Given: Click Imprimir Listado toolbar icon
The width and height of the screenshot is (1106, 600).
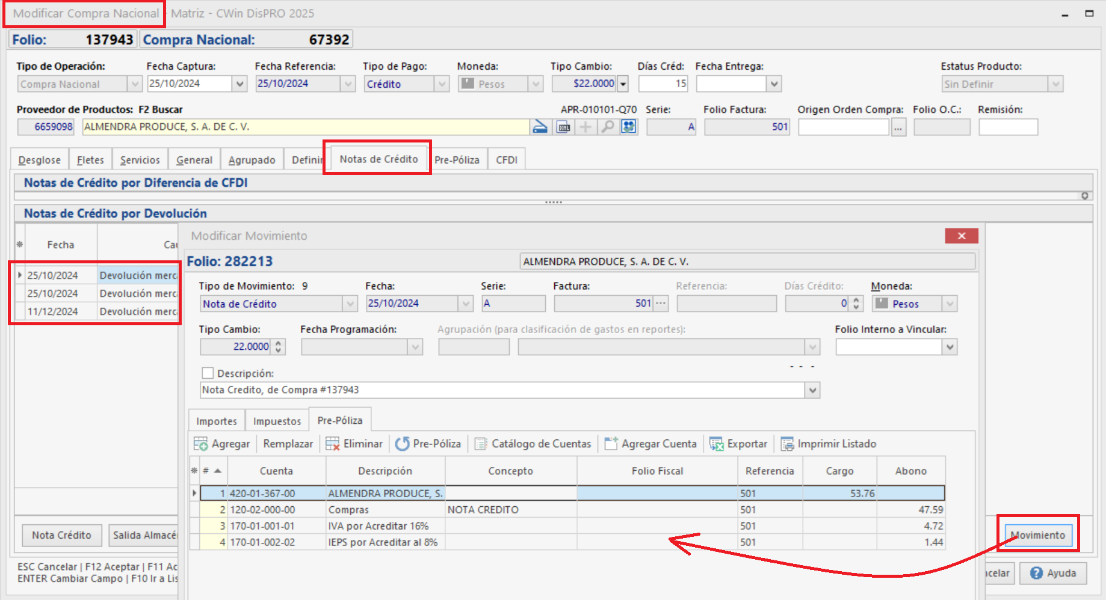Looking at the screenshot, I should tap(787, 444).
